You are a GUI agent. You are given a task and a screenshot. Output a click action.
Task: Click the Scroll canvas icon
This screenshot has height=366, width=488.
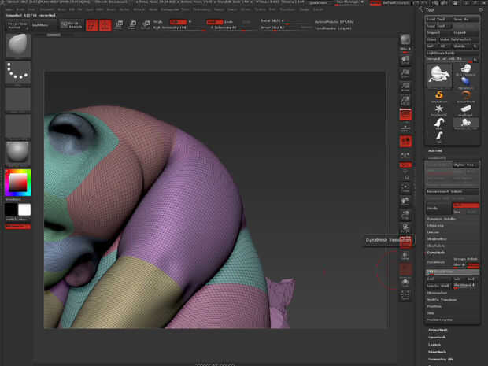click(405, 61)
